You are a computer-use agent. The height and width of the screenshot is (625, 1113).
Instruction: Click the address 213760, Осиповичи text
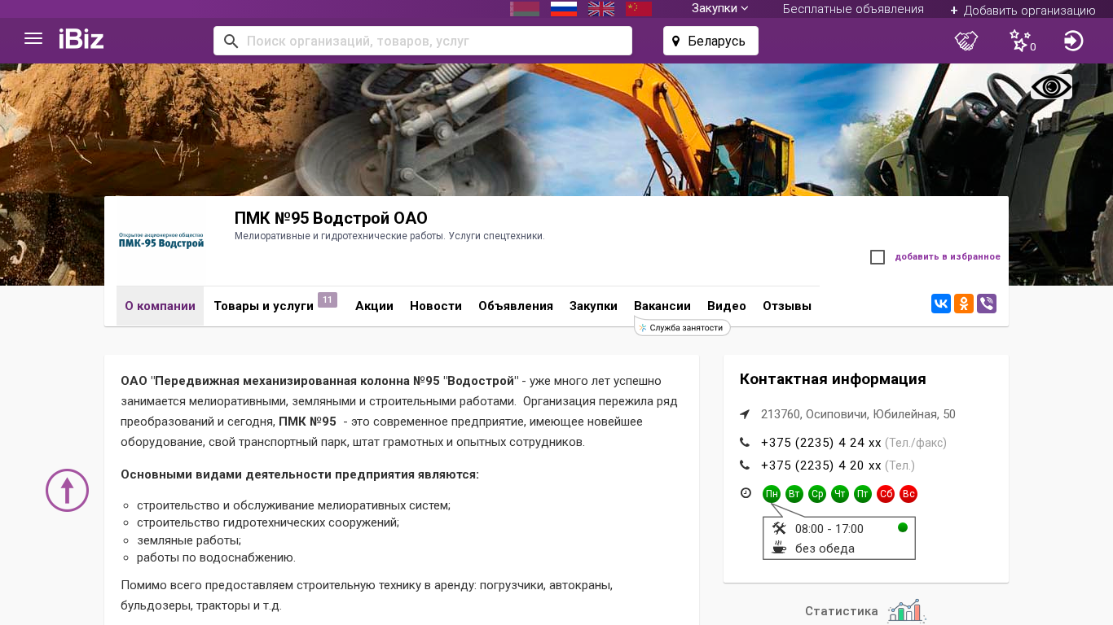pyautogui.click(x=858, y=414)
